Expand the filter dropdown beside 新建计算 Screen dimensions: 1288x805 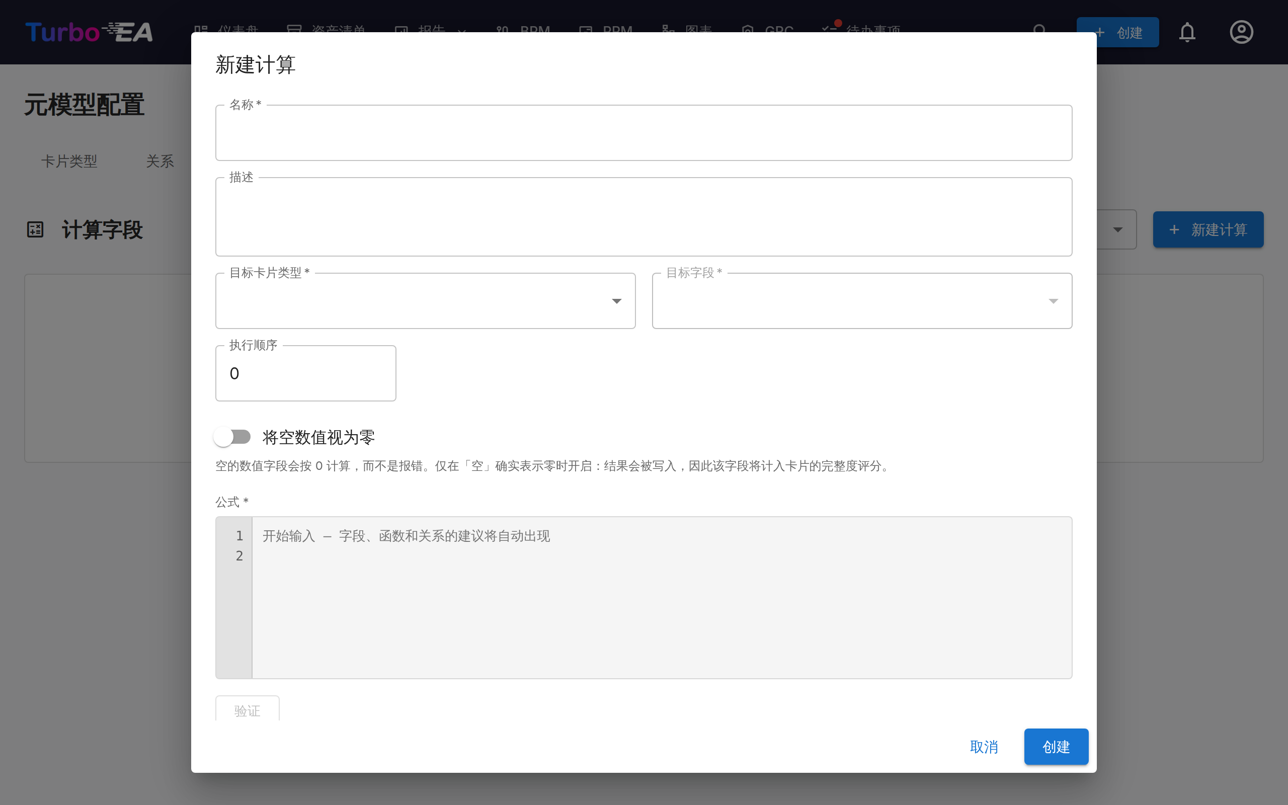[1116, 229]
